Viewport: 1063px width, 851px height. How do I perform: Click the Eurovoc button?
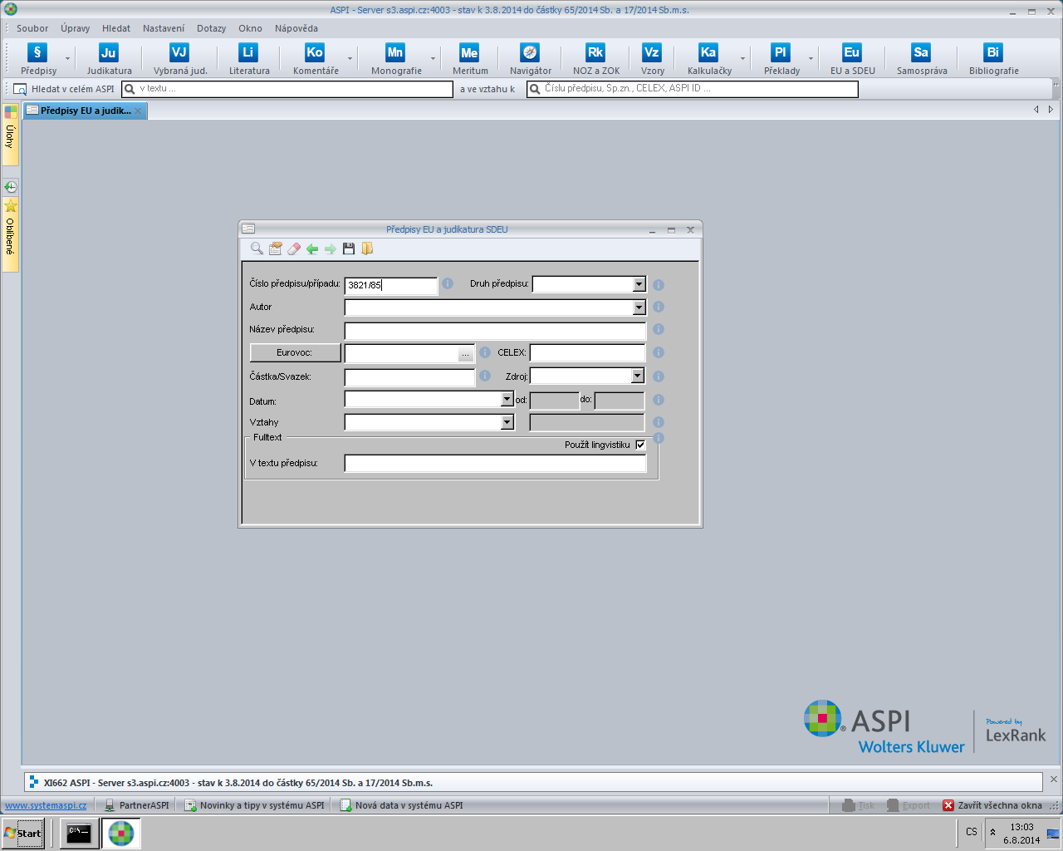coord(295,352)
